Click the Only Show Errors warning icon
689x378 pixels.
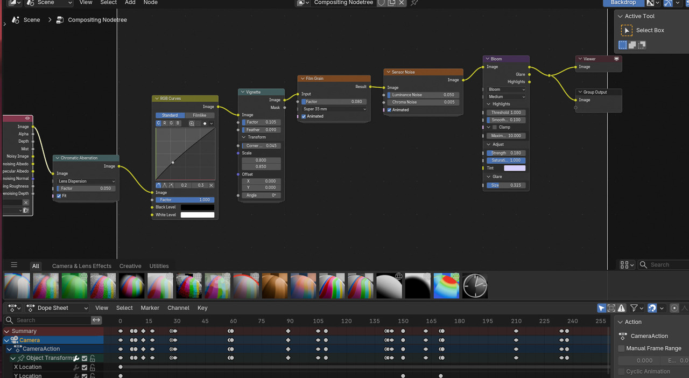[x=622, y=308]
